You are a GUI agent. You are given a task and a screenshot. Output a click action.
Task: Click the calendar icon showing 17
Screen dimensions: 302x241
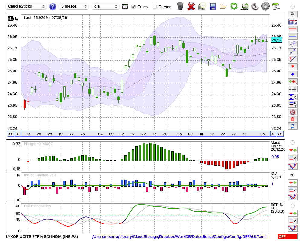pyautogui.click(x=276, y=6)
